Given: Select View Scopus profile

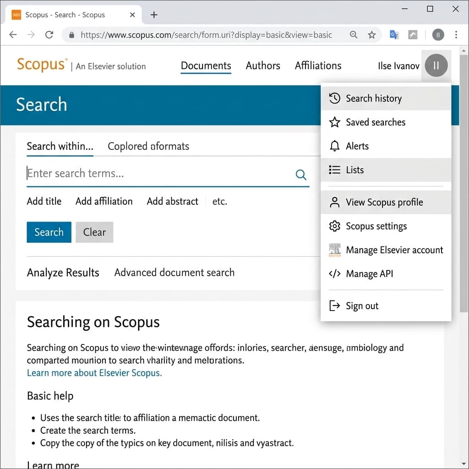Looking at the screenshot, I should click(x=386, y=202).
